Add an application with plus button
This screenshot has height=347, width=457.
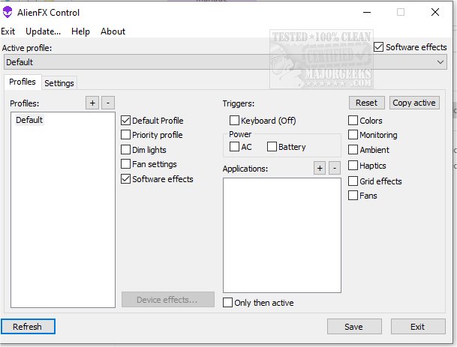pyautogui.click(x=320, y=169)
